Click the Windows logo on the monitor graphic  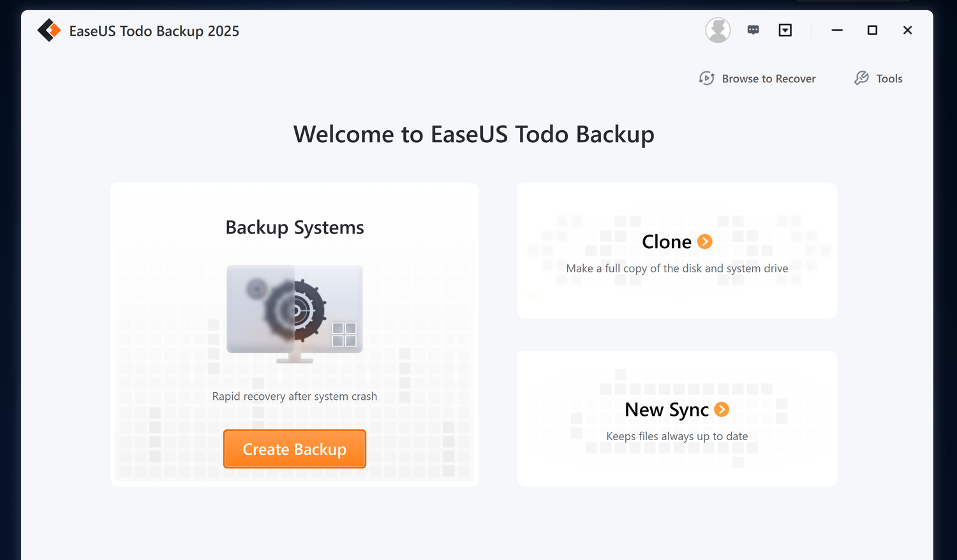pos(345,334)
